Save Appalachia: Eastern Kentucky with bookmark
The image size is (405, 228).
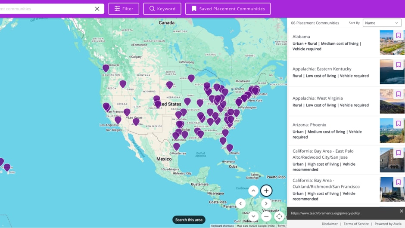[x=398, y=65]
